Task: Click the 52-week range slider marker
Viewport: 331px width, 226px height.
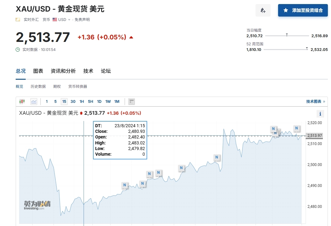Action: coord(307,48)
